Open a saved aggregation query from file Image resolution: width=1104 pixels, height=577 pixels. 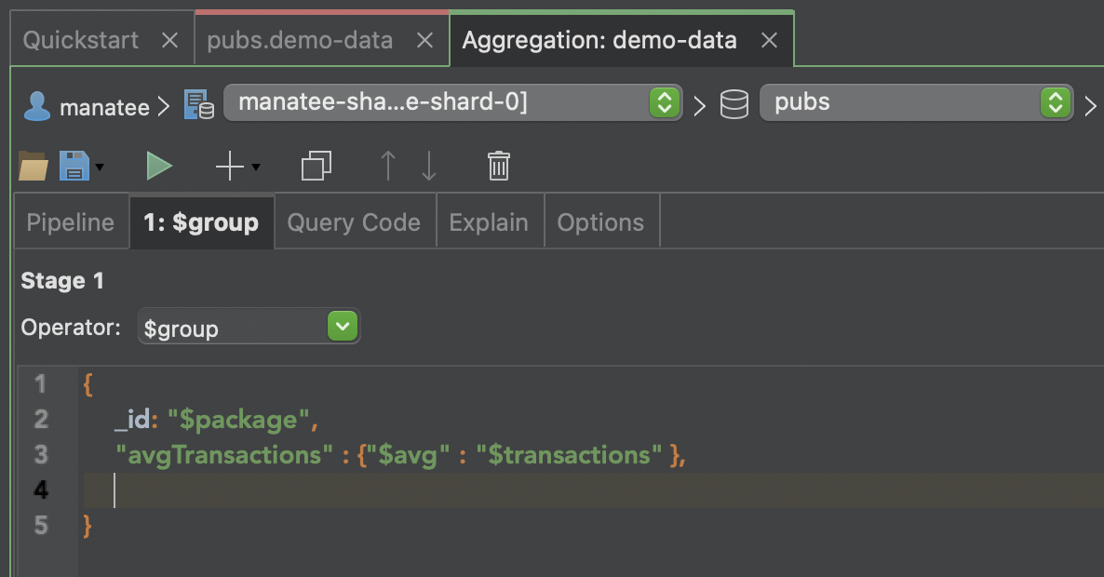point(32,166)
